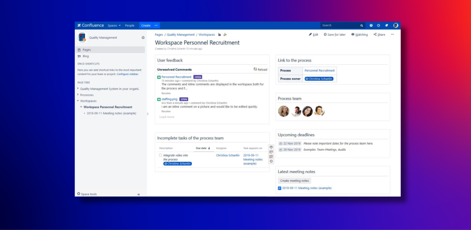The image size is (471, 230).
Task: Collapse the Workspaces tree item
Action: point(78,101)
